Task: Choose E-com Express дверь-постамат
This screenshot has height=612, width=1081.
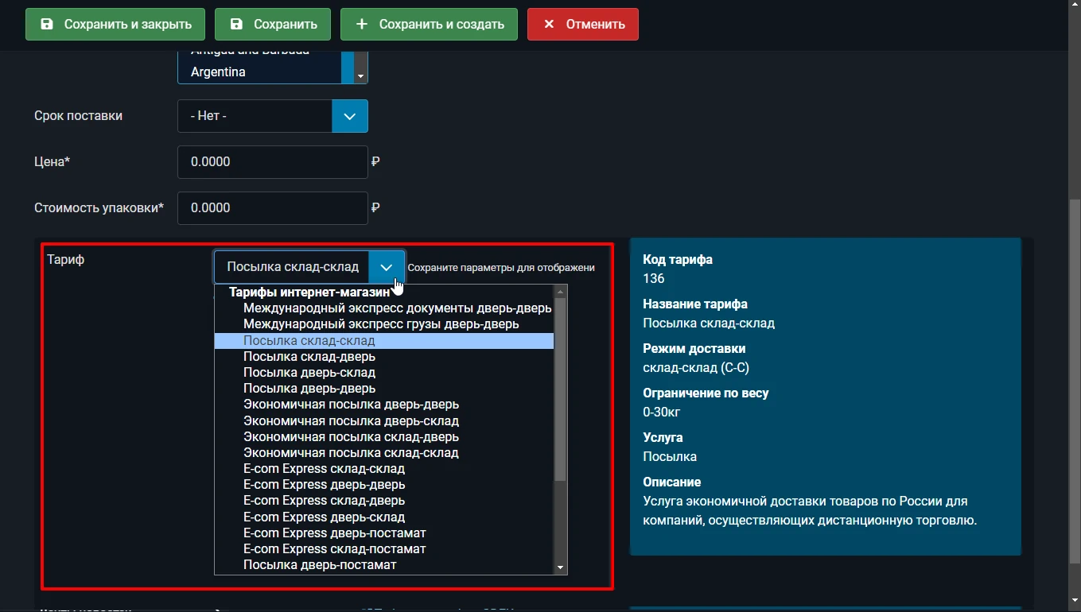Action: click(x=384, y=533)
